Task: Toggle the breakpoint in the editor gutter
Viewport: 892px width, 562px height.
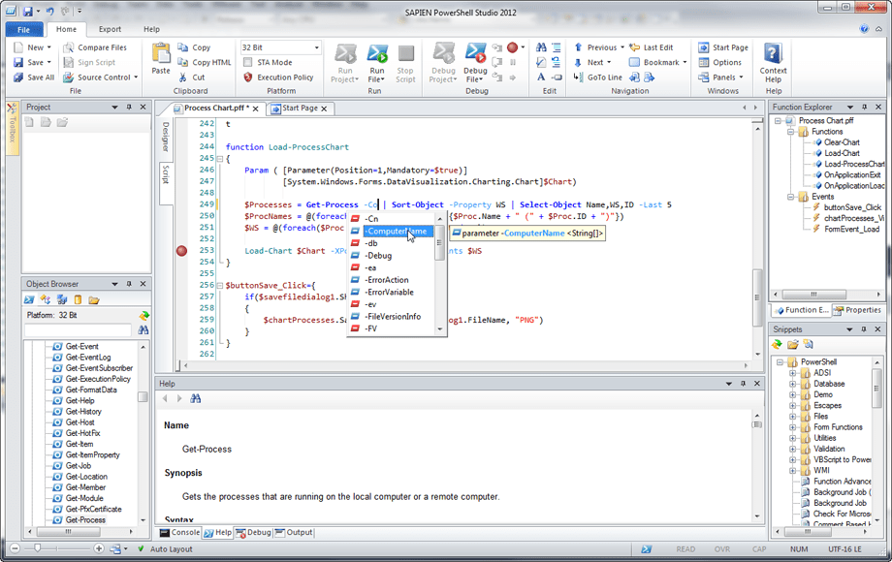Action: tap(180, 251)
